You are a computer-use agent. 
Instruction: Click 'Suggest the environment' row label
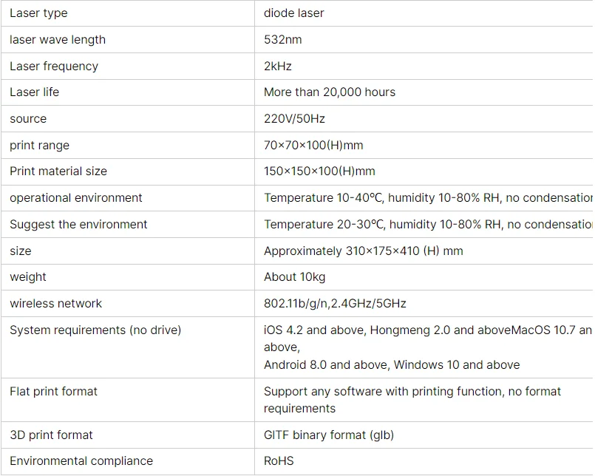(78, 224)
